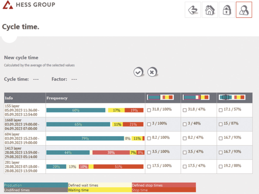Tick the 3 / 48% checkbox
259x194 pixels.
185,124
